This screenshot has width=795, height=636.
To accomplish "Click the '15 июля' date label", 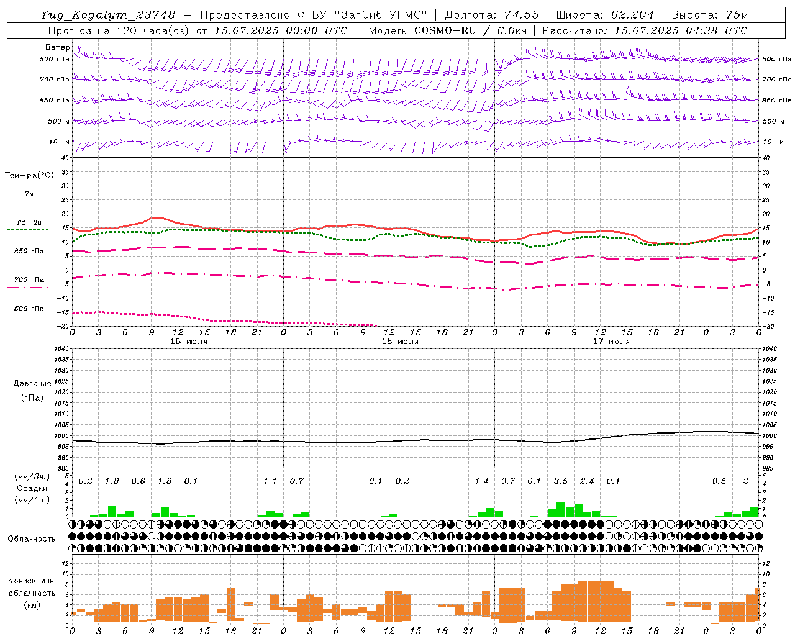I will coord(189,342).
